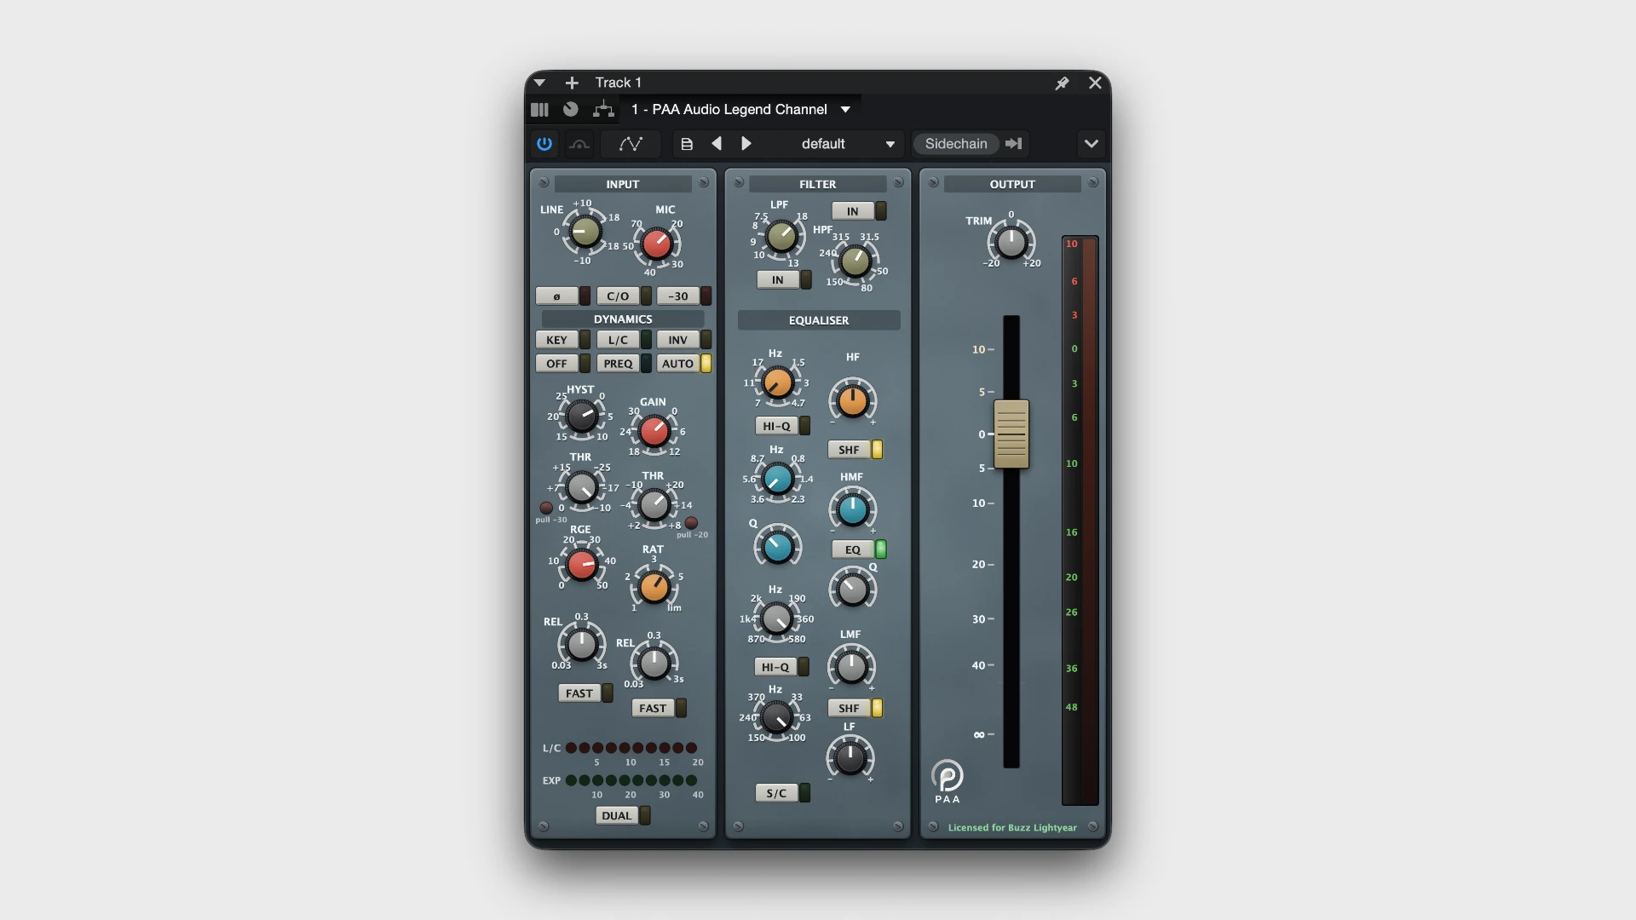Click the LINE input knob
Screen dimensions: 1636x920
pos(585,232)
